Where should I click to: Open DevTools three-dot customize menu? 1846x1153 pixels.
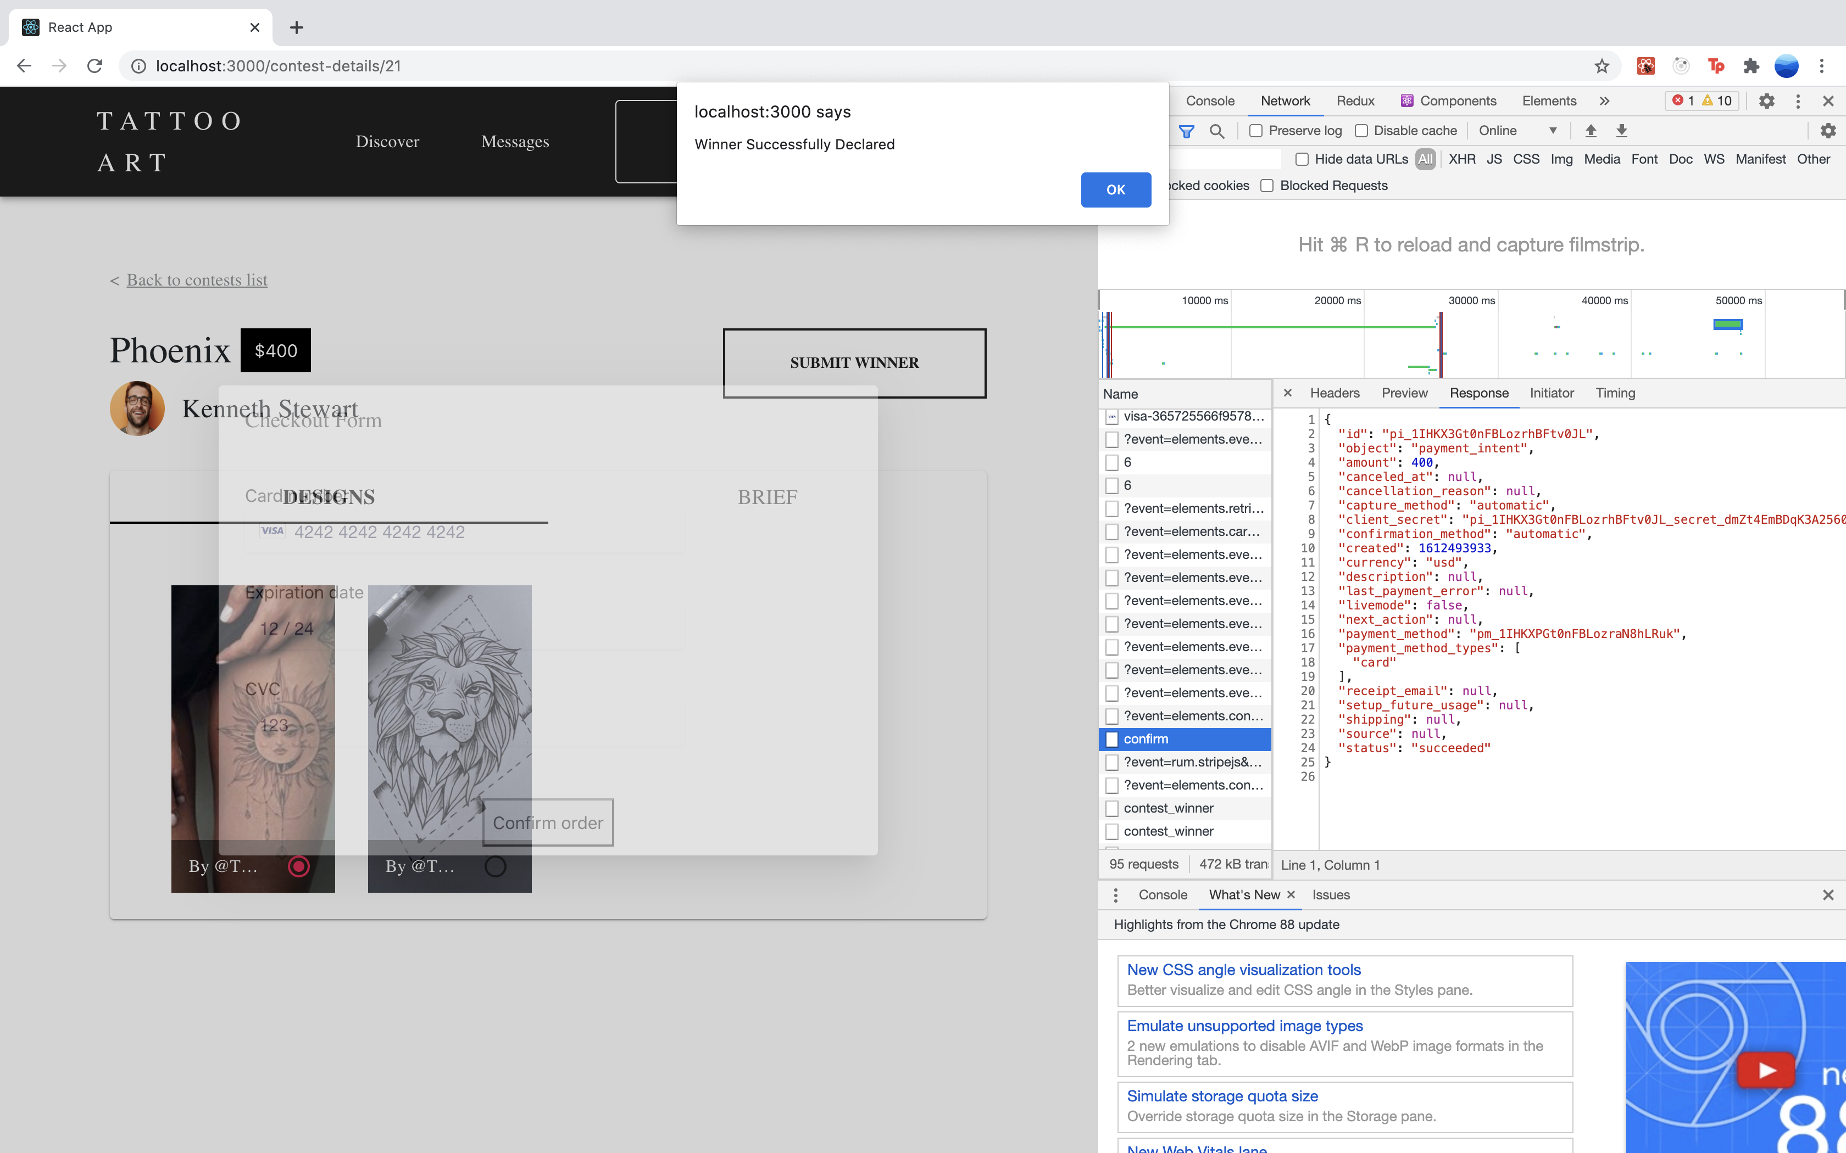1798,100
